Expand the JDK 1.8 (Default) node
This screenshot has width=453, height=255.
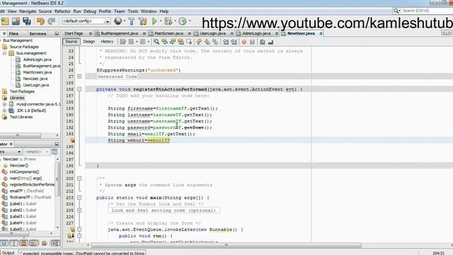[4, 110]
